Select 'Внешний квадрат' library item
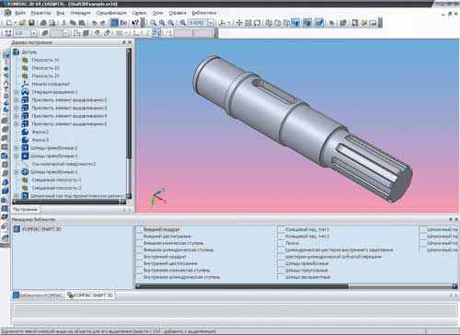This screenshot has height=335, width=460. [x=162, y=229]
